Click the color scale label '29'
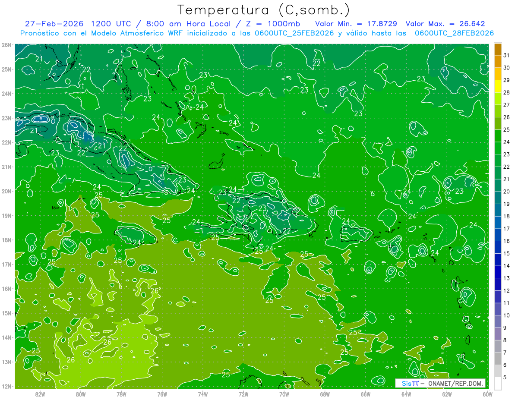Viewport: 518px width, 400px height. point(507,80)
